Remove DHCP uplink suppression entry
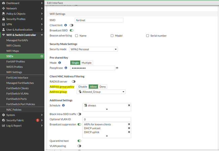Viewport: 219px width, 151px height. [x=129, y=132]
